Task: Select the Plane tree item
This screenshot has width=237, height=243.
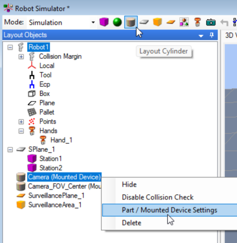Action: 47,103
